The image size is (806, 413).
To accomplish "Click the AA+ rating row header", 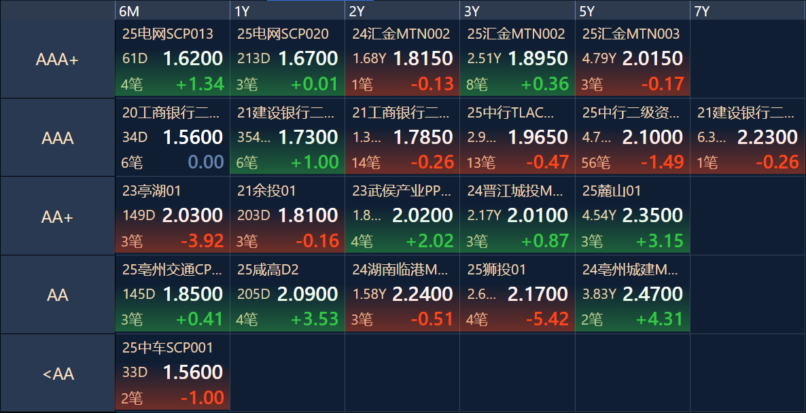I will tap(58, 216).
